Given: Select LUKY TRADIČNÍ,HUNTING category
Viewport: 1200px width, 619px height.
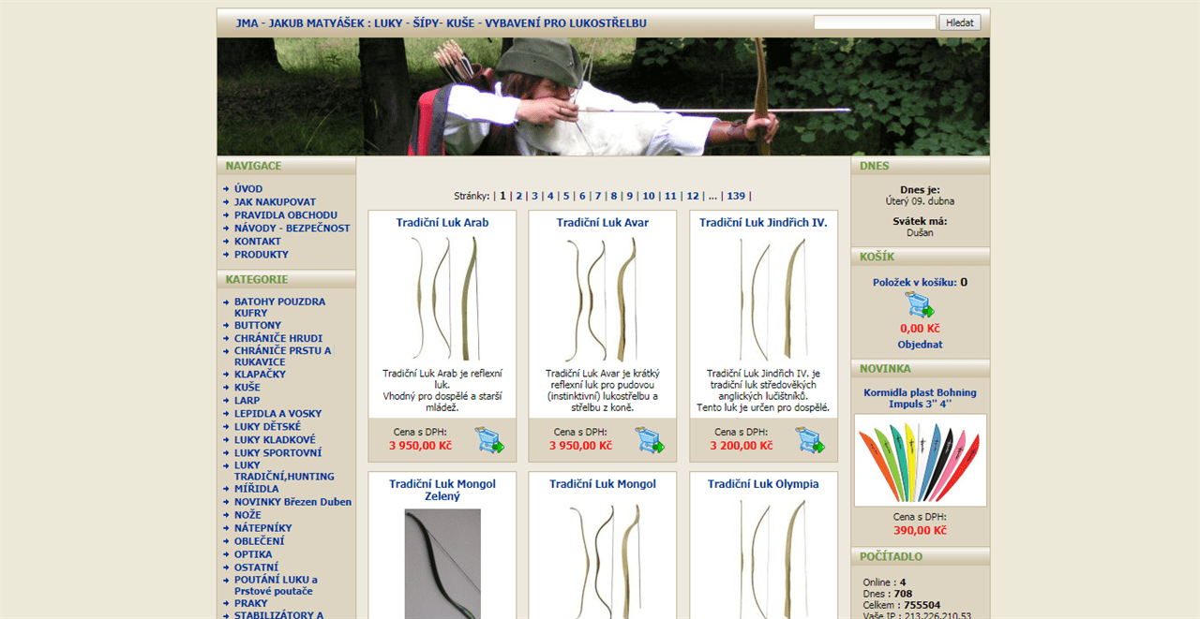Looking at the screenshot, I should 284,470.
